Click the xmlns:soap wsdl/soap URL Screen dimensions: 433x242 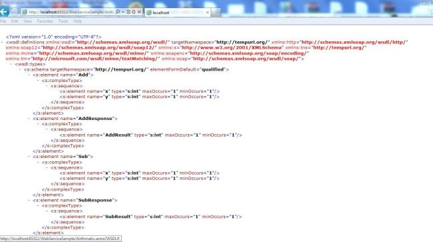click(246, 59)
